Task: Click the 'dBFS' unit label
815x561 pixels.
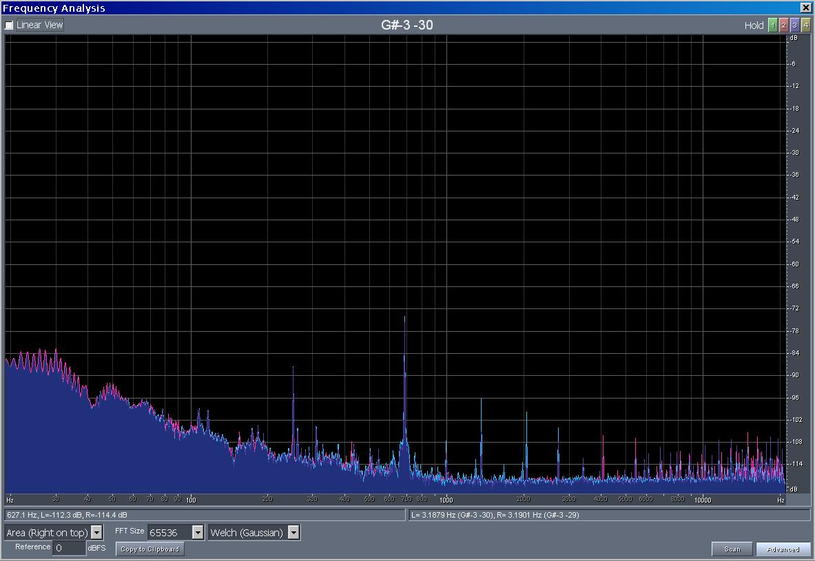Action: 96,548
